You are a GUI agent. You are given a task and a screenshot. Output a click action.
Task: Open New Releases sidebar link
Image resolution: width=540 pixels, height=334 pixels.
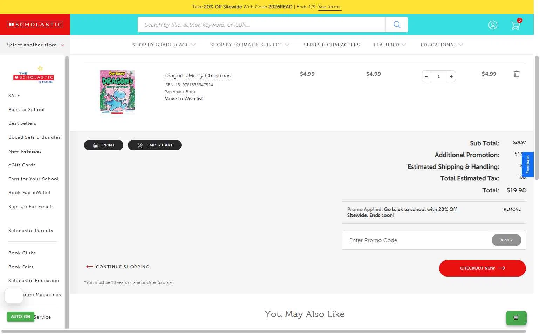[x=25, y=151]
